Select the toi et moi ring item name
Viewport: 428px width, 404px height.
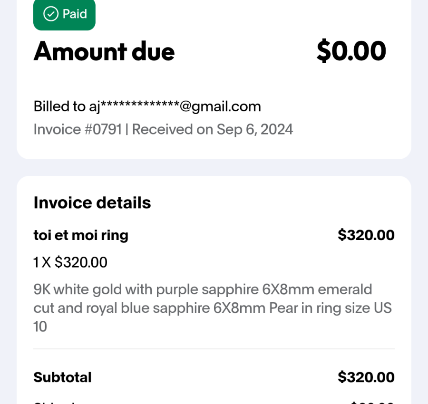click(81, 235)
